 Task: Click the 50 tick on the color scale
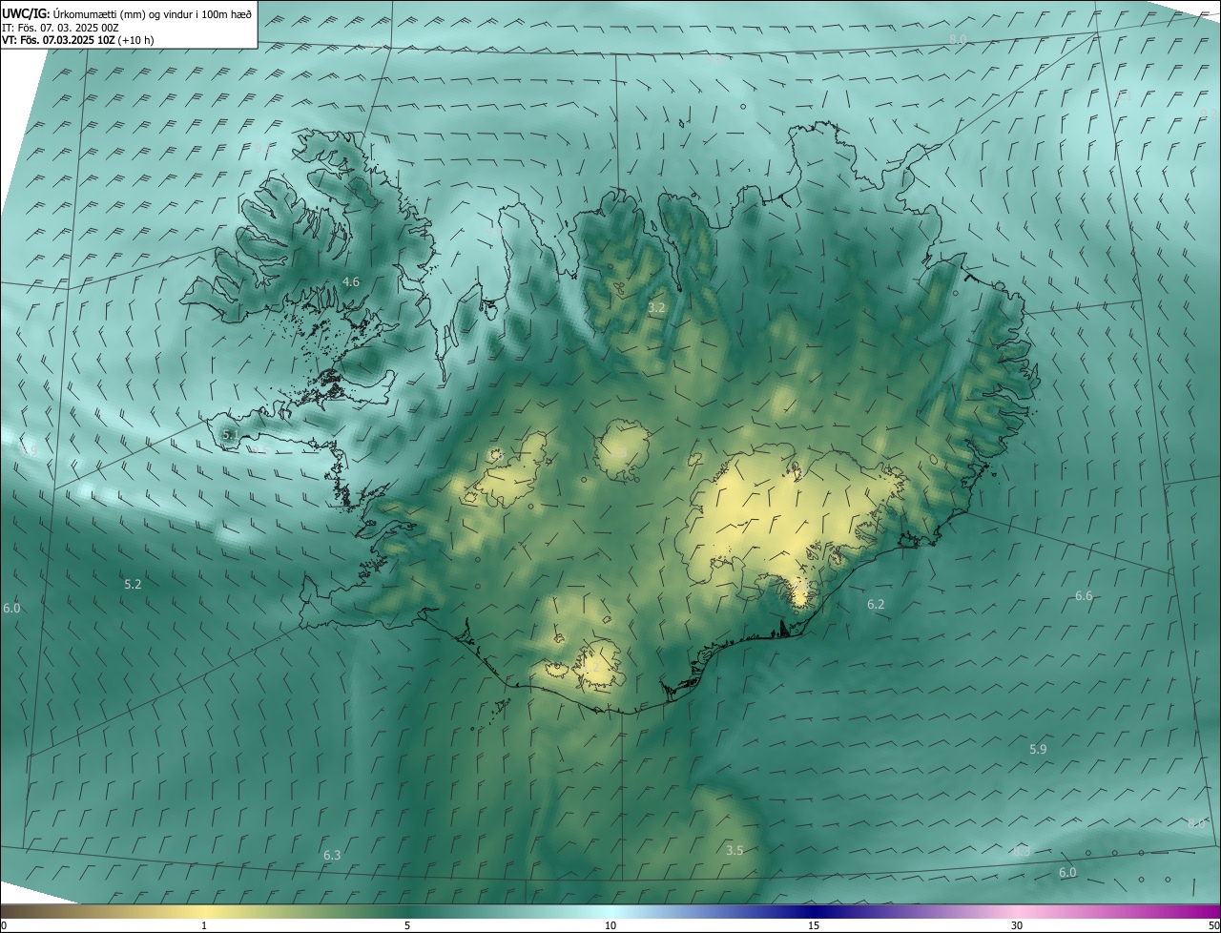click(1213, 925)
